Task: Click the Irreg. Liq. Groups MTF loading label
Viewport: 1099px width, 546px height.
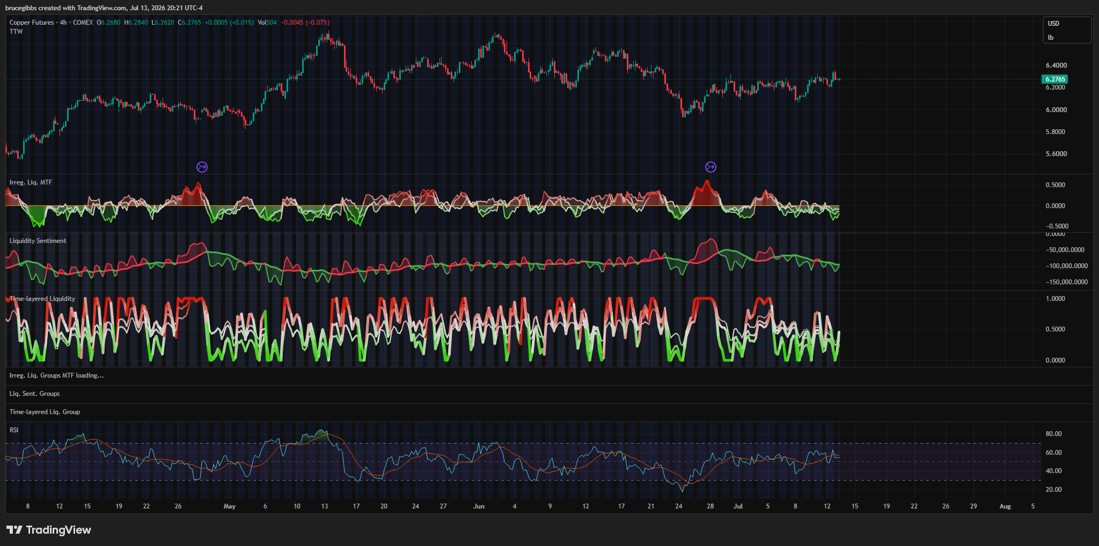Action: click(x=56, y=375)
